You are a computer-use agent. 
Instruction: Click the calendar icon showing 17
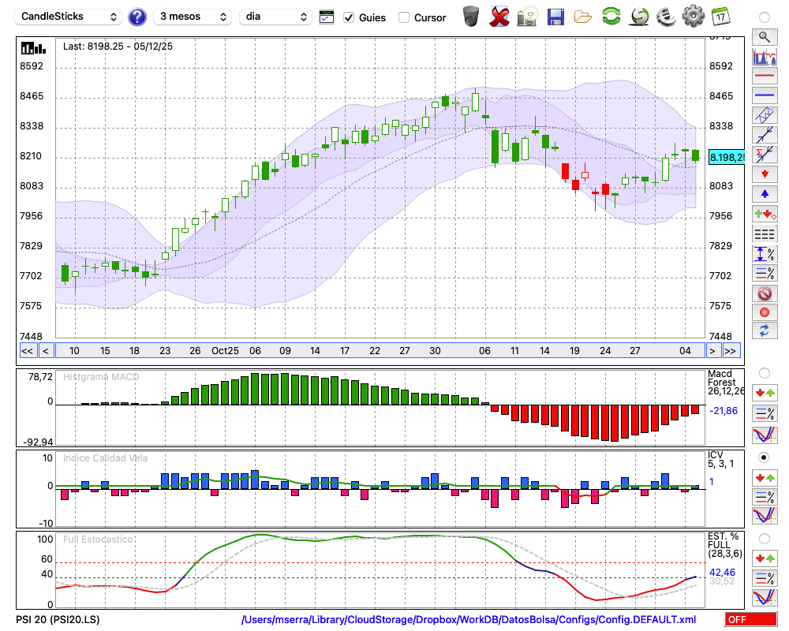pos(720,17)
